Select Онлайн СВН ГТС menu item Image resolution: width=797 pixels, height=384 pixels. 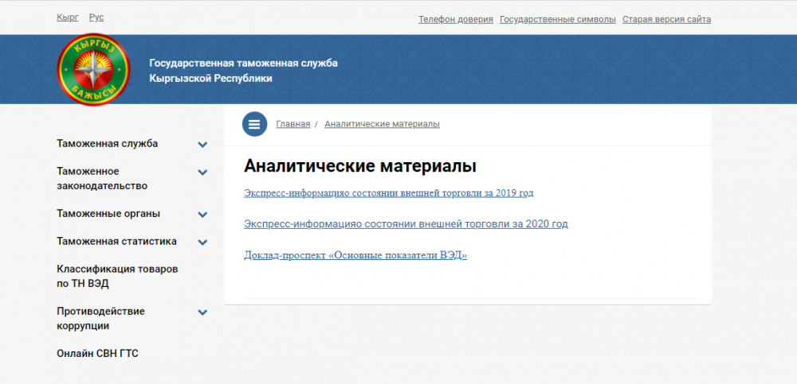pyautogui.click(x=97, y=354)
